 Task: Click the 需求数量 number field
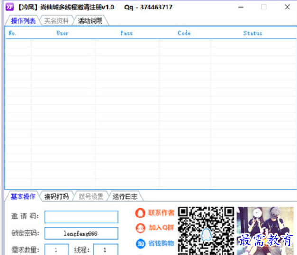[x=56, y=249]
